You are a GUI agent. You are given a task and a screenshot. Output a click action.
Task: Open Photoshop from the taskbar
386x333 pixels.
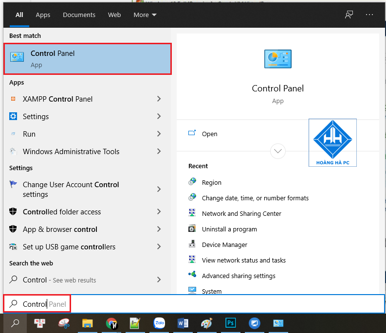(230, 323)
